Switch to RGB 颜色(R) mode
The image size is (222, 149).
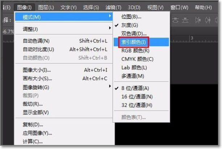click(141, 51)
